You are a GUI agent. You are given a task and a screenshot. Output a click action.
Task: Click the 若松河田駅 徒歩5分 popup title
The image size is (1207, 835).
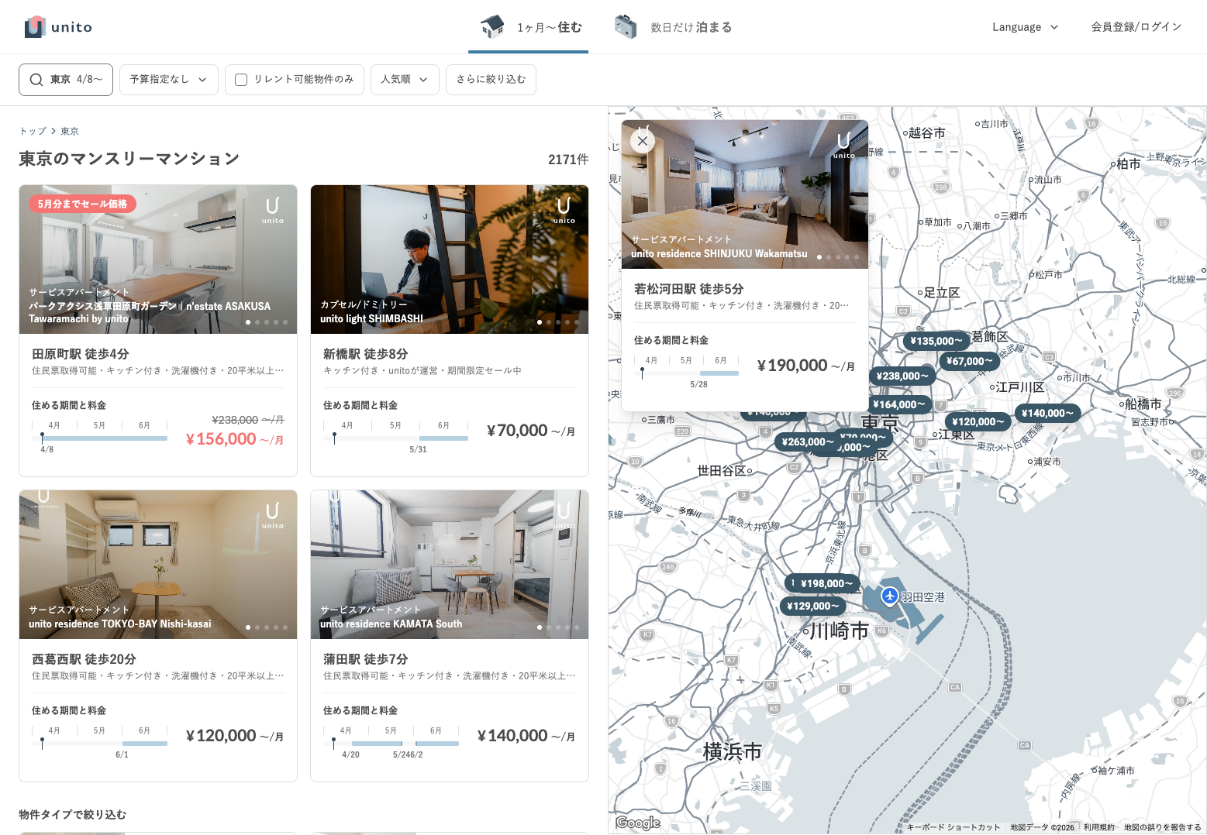coord(689,289)
